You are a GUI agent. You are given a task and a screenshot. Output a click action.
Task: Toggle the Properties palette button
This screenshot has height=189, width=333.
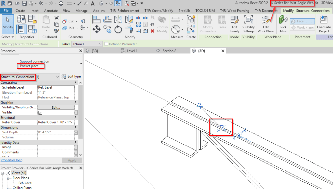point(21,29)
